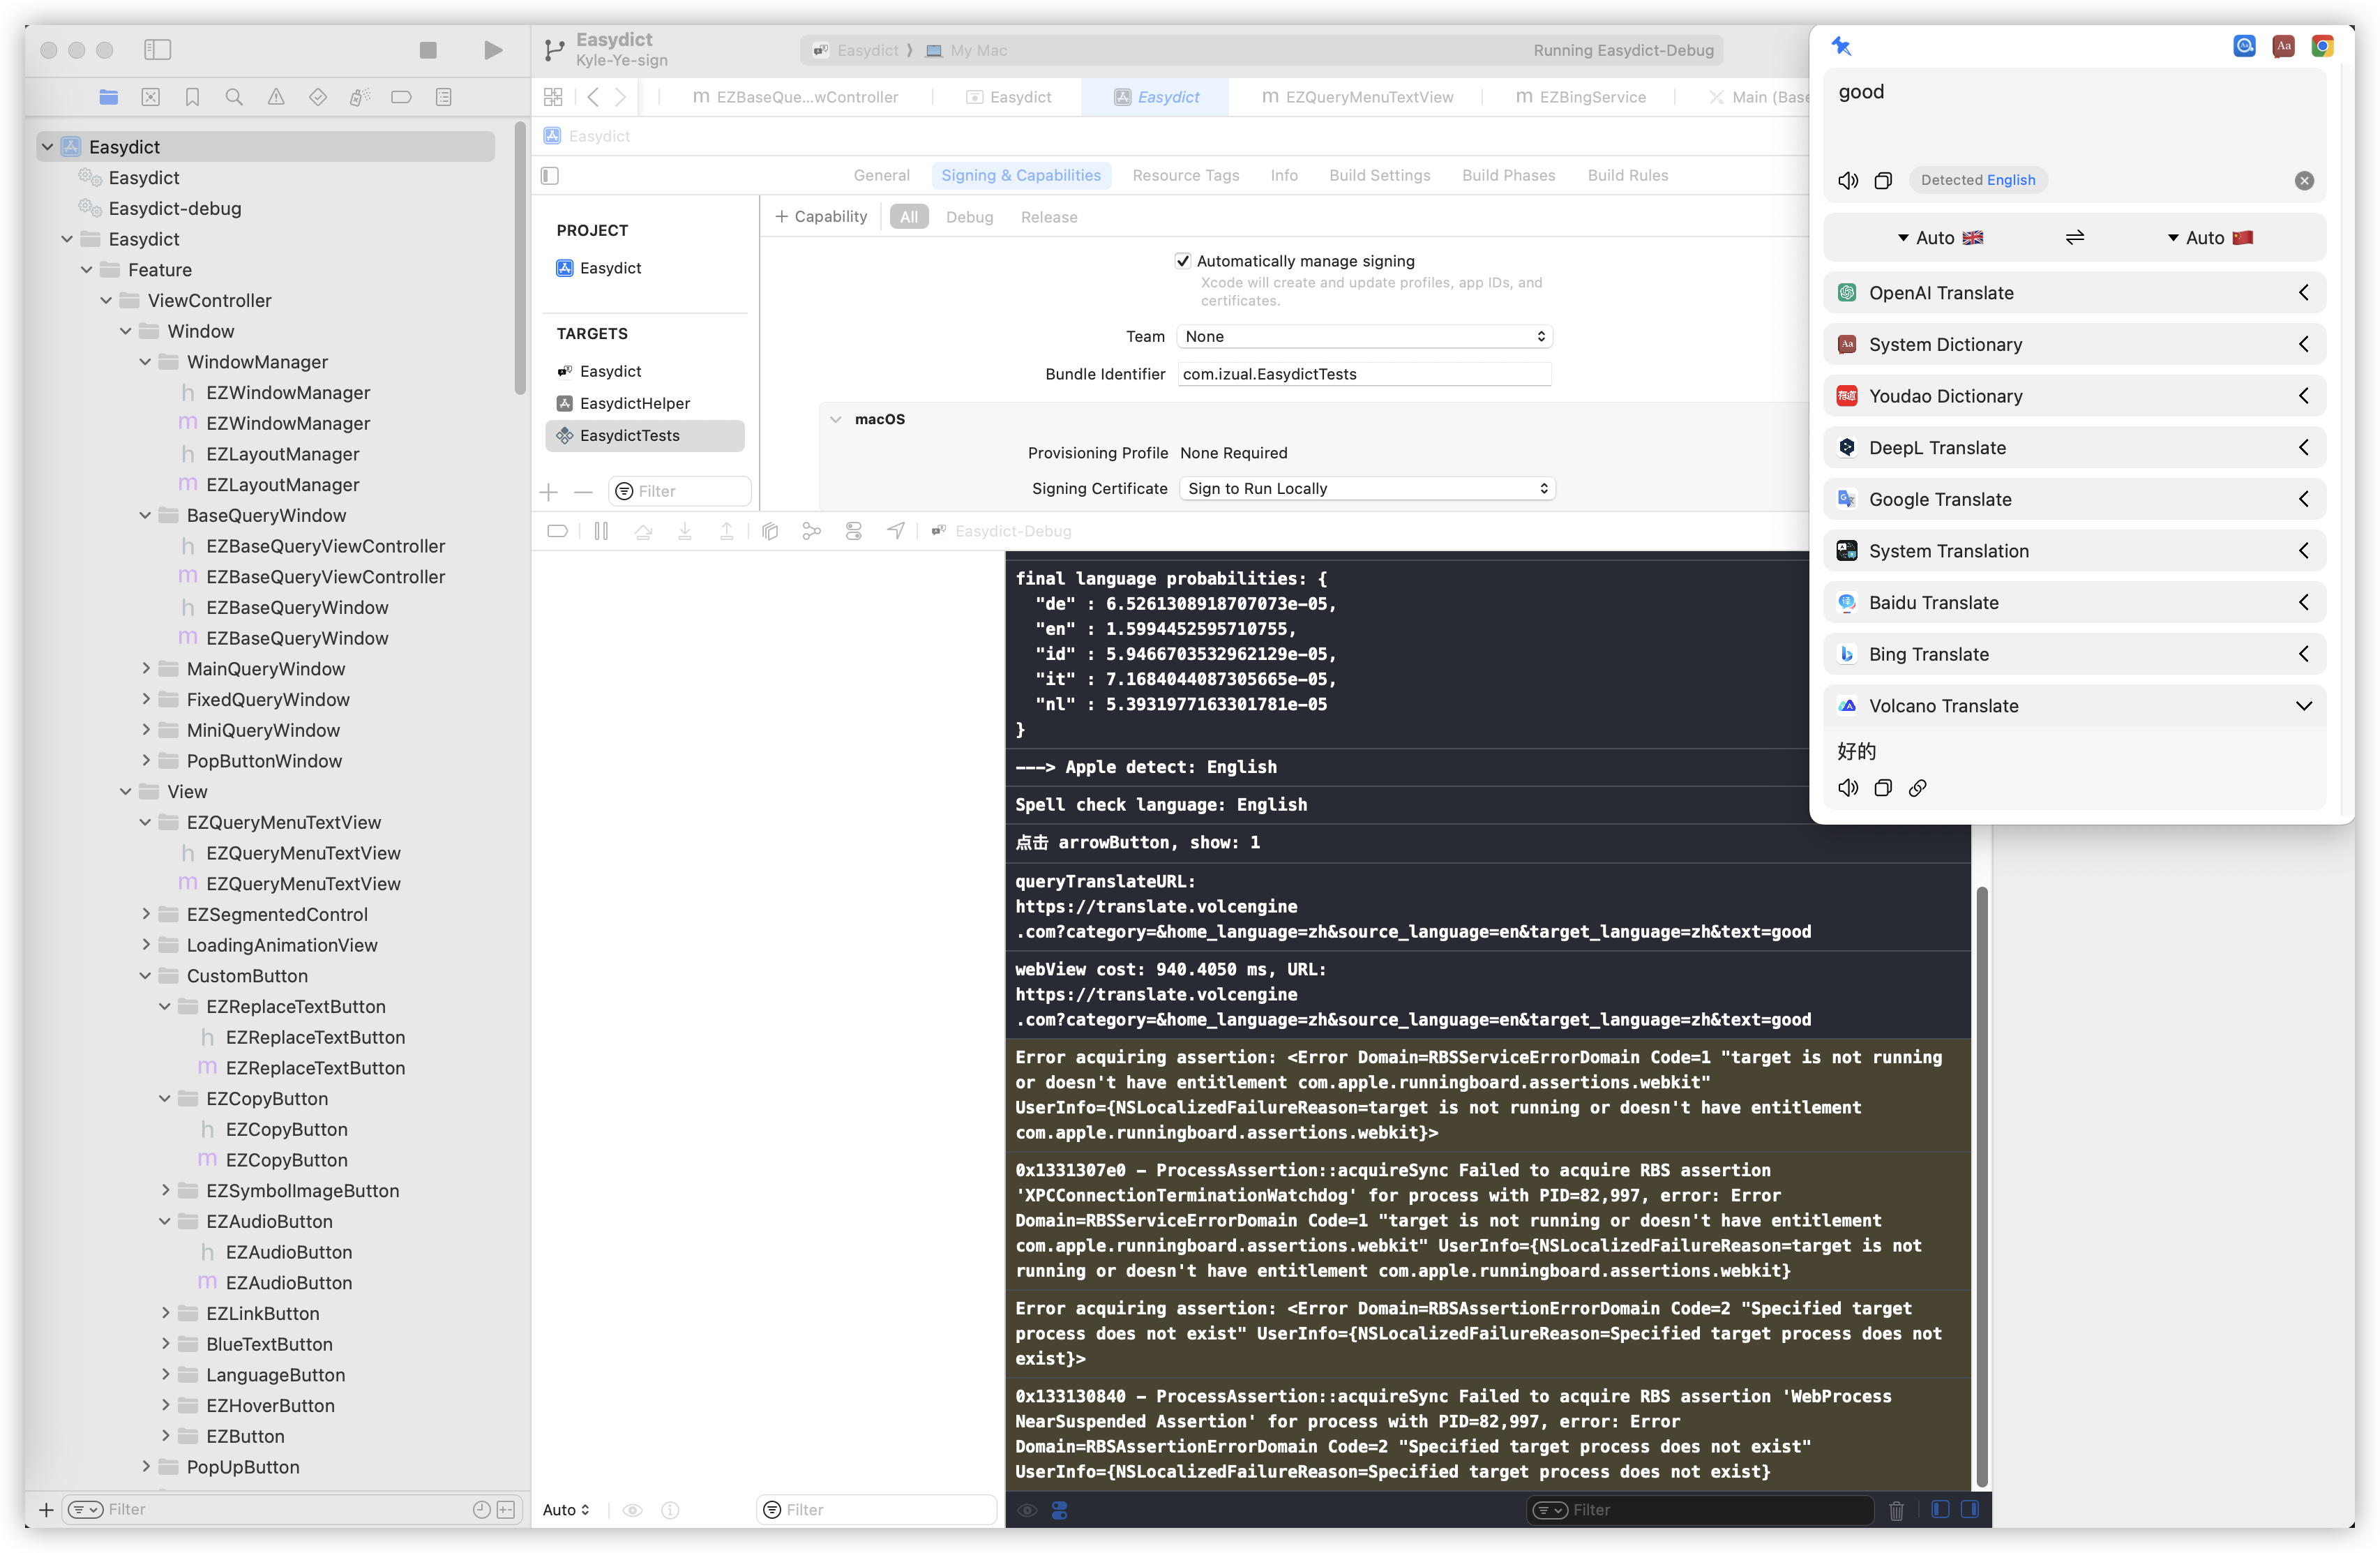Add a new target with plus button
The image size is (2380, 1553).
tap(549, 492)
